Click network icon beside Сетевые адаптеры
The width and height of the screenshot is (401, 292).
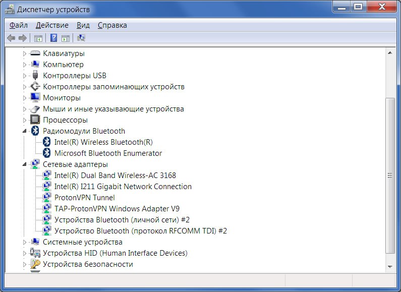[x=35, y=164]
